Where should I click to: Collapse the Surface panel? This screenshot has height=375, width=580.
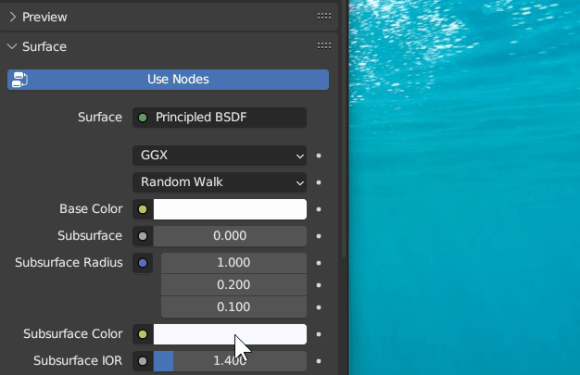(12, 46)
